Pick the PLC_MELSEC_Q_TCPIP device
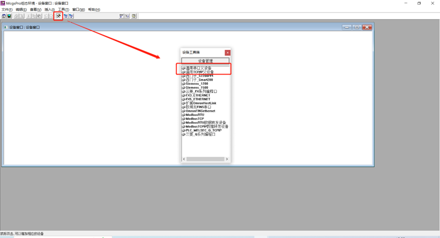Viewport: 440px width, 238px height. click(204, 130)
